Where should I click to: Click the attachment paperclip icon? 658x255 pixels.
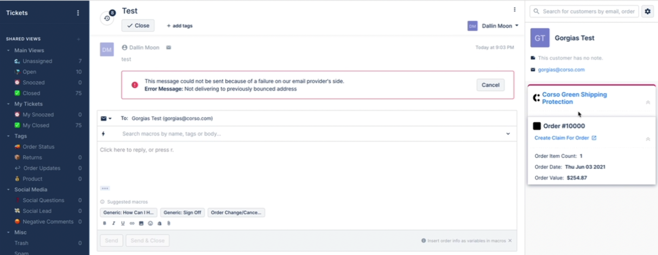click(169, 223)
